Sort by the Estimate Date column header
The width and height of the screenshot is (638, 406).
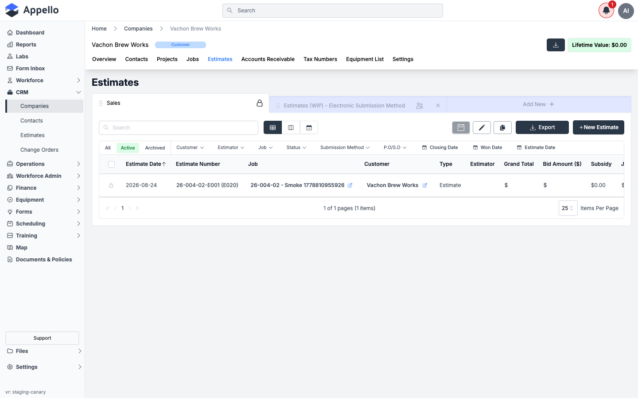(x=146, y=164)
